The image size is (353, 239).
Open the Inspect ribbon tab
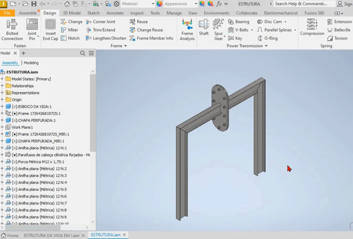click(x=137, y=13)
